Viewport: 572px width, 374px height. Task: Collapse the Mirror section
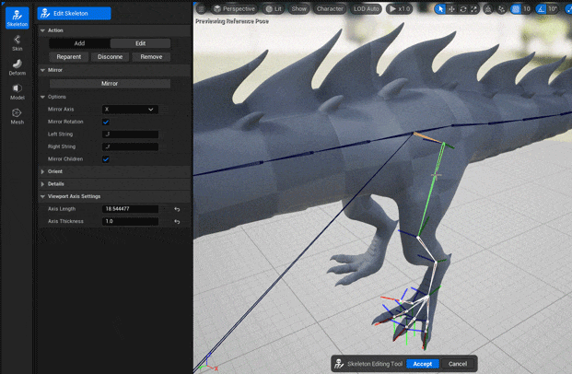point(42,70)
